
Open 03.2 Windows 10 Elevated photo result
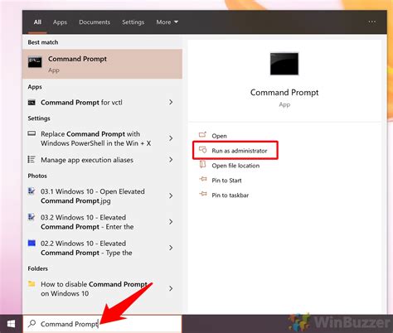pyautogui.click(x=102, y=222)
